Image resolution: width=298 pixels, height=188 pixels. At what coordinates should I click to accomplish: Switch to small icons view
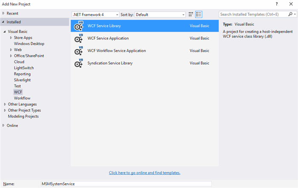[x=191, y=14]
